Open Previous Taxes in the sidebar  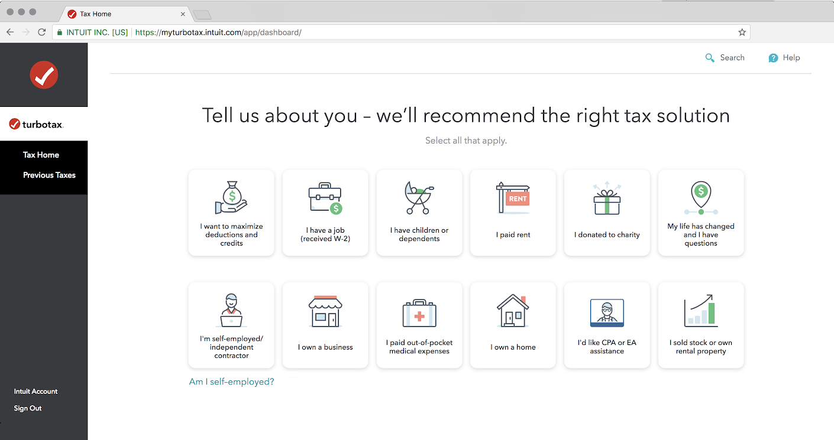coord(49,175)
